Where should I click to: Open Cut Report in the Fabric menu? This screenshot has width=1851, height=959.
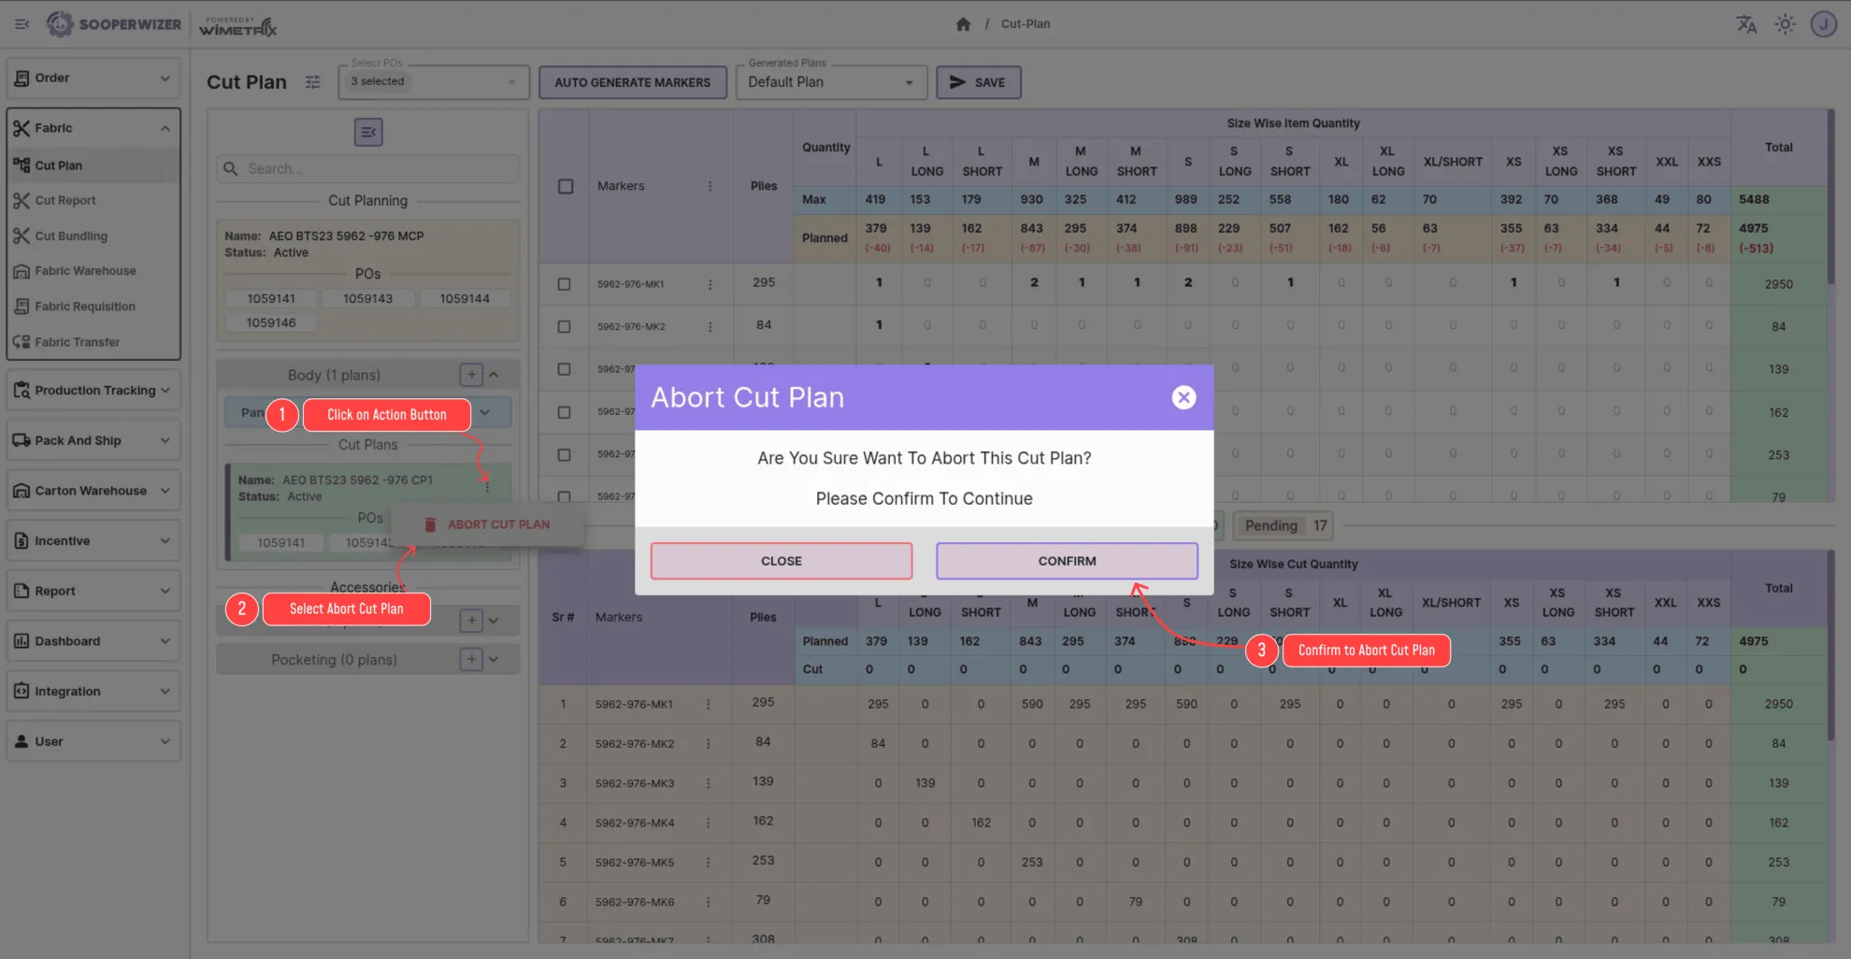(65, 200)
